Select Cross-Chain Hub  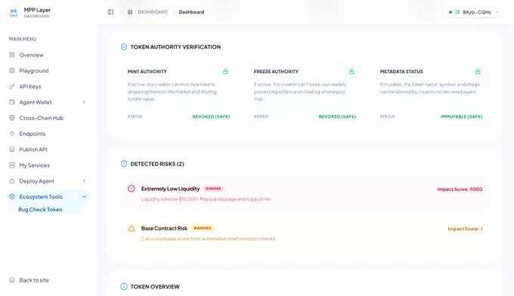tap(48, 118)
